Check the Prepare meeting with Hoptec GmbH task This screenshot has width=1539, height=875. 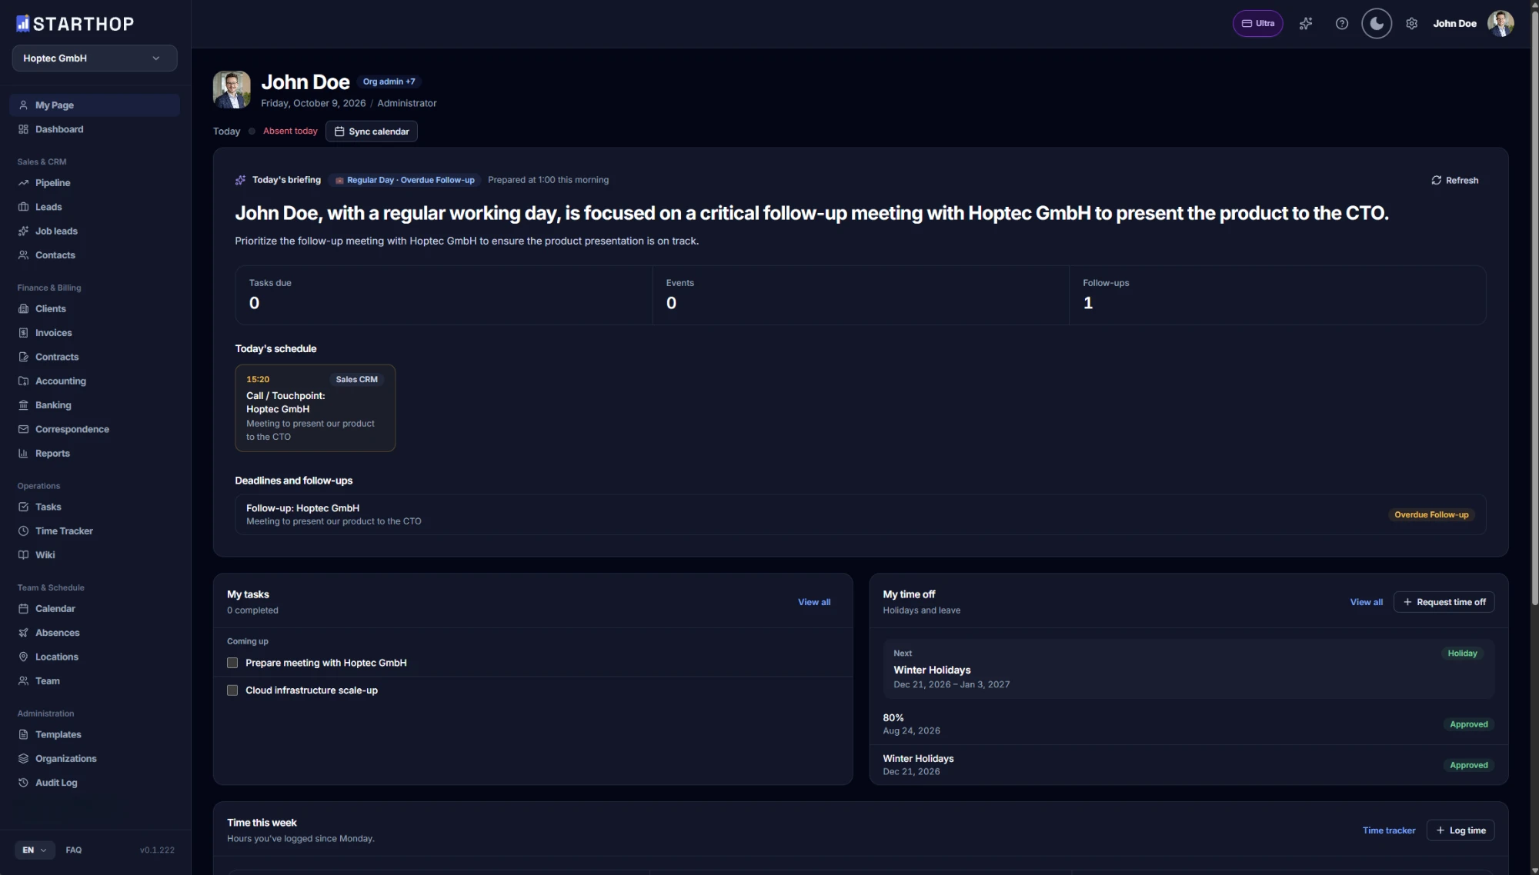[x=232, y=663]
